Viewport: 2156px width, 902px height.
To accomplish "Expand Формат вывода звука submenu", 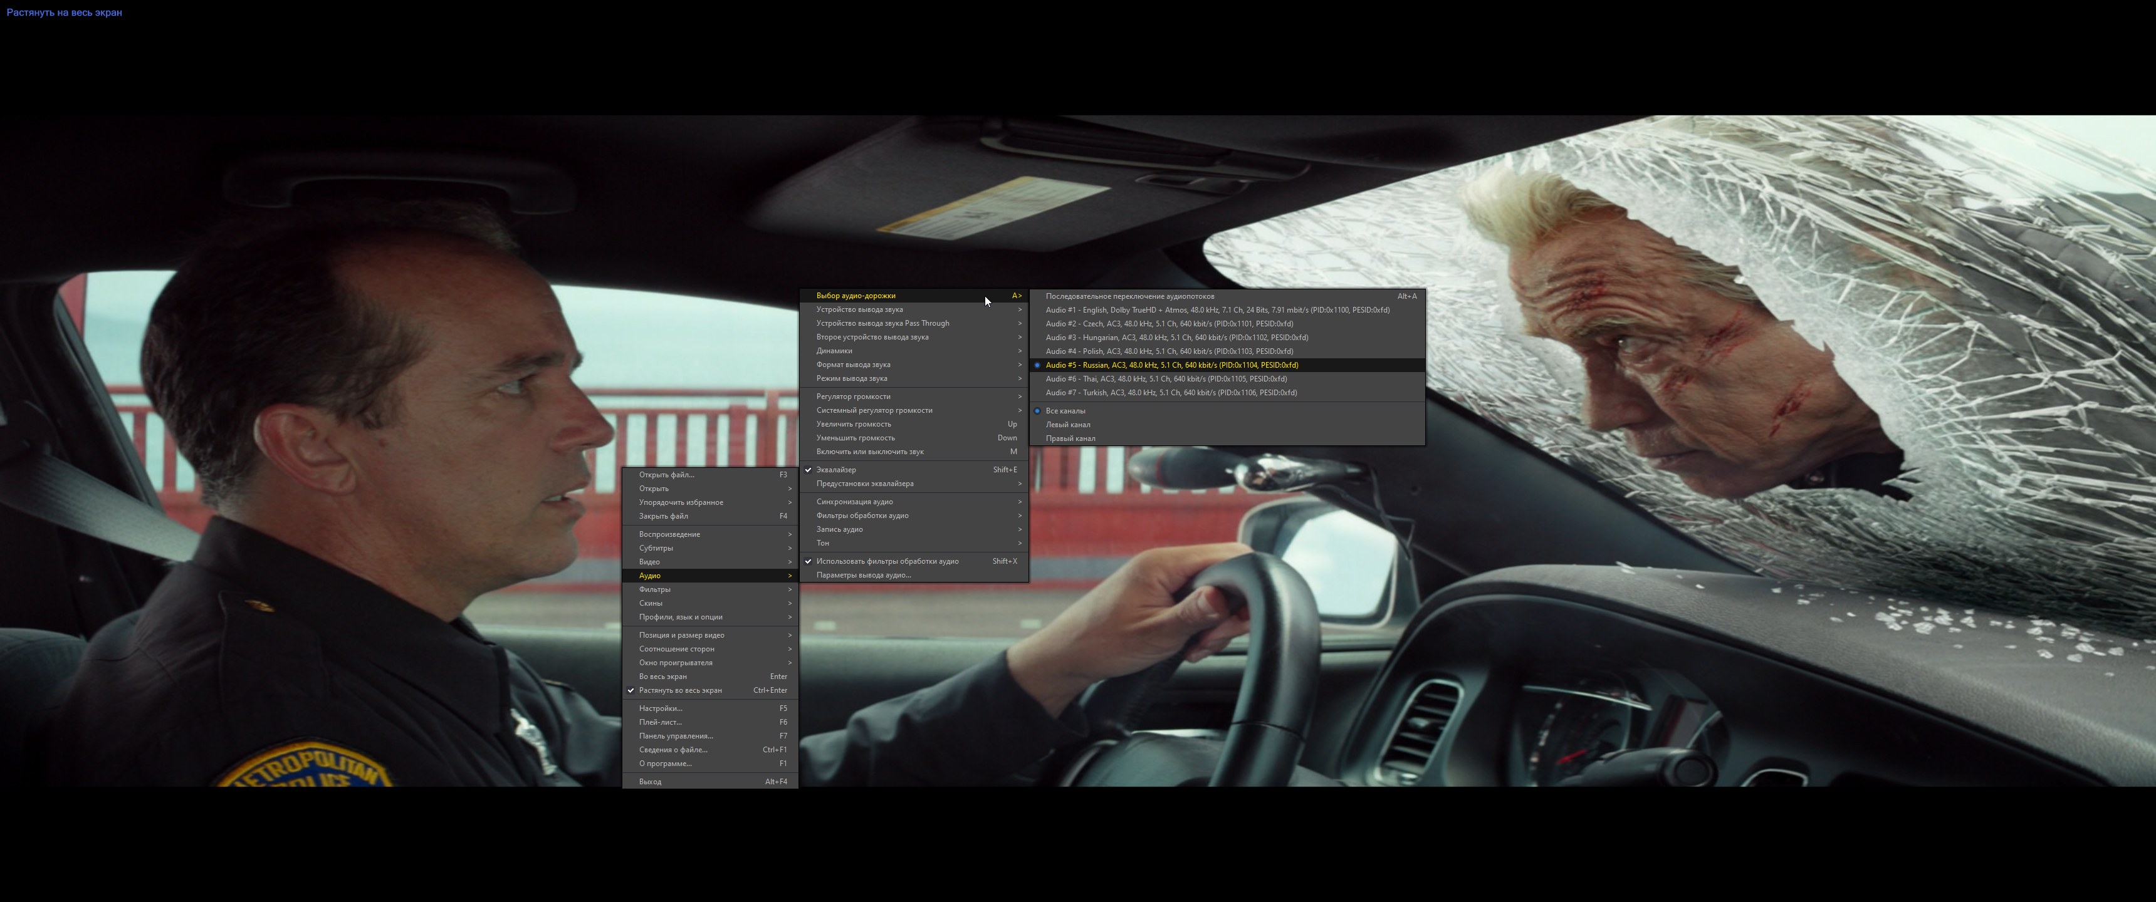I will pos(914,365).
